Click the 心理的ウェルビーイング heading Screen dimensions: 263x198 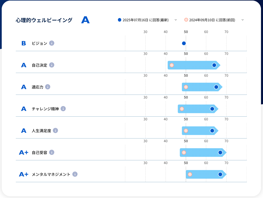pyautogui.click(x=44, y=20)
